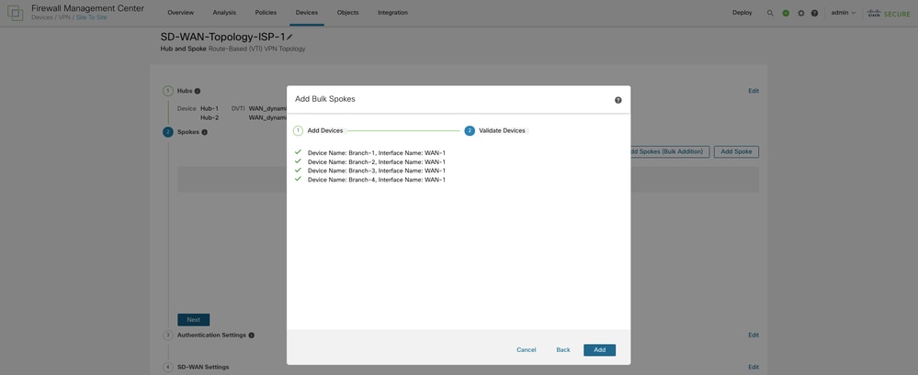Follow the Site To Site breadcrumb link

91,17
